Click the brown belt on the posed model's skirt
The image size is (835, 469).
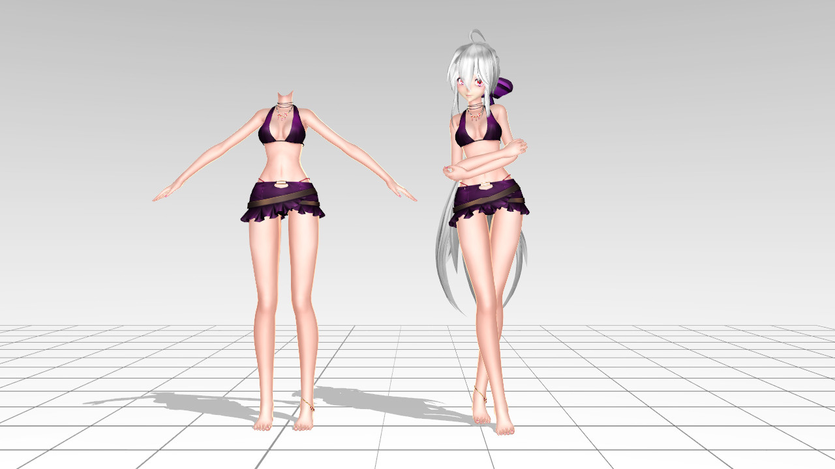click(x=489, y=199)
